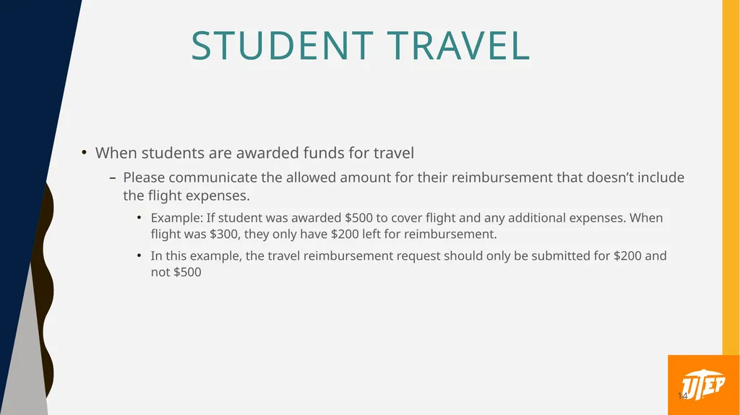740x415 pixels.
Task: Click the orange square behind the logo
Action: coord(704,385)
